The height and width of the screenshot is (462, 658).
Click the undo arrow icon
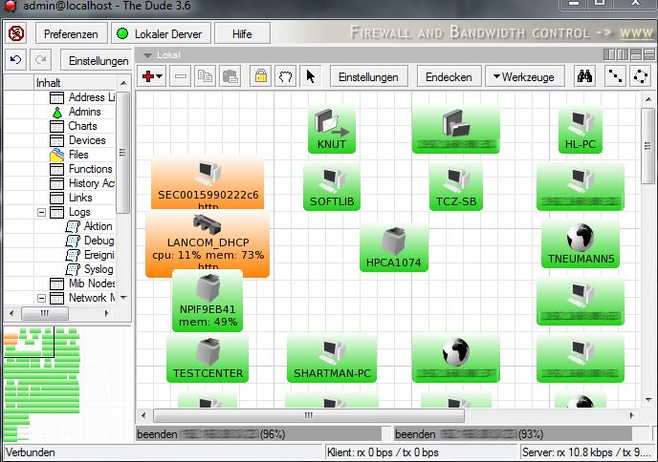(16, 60)
